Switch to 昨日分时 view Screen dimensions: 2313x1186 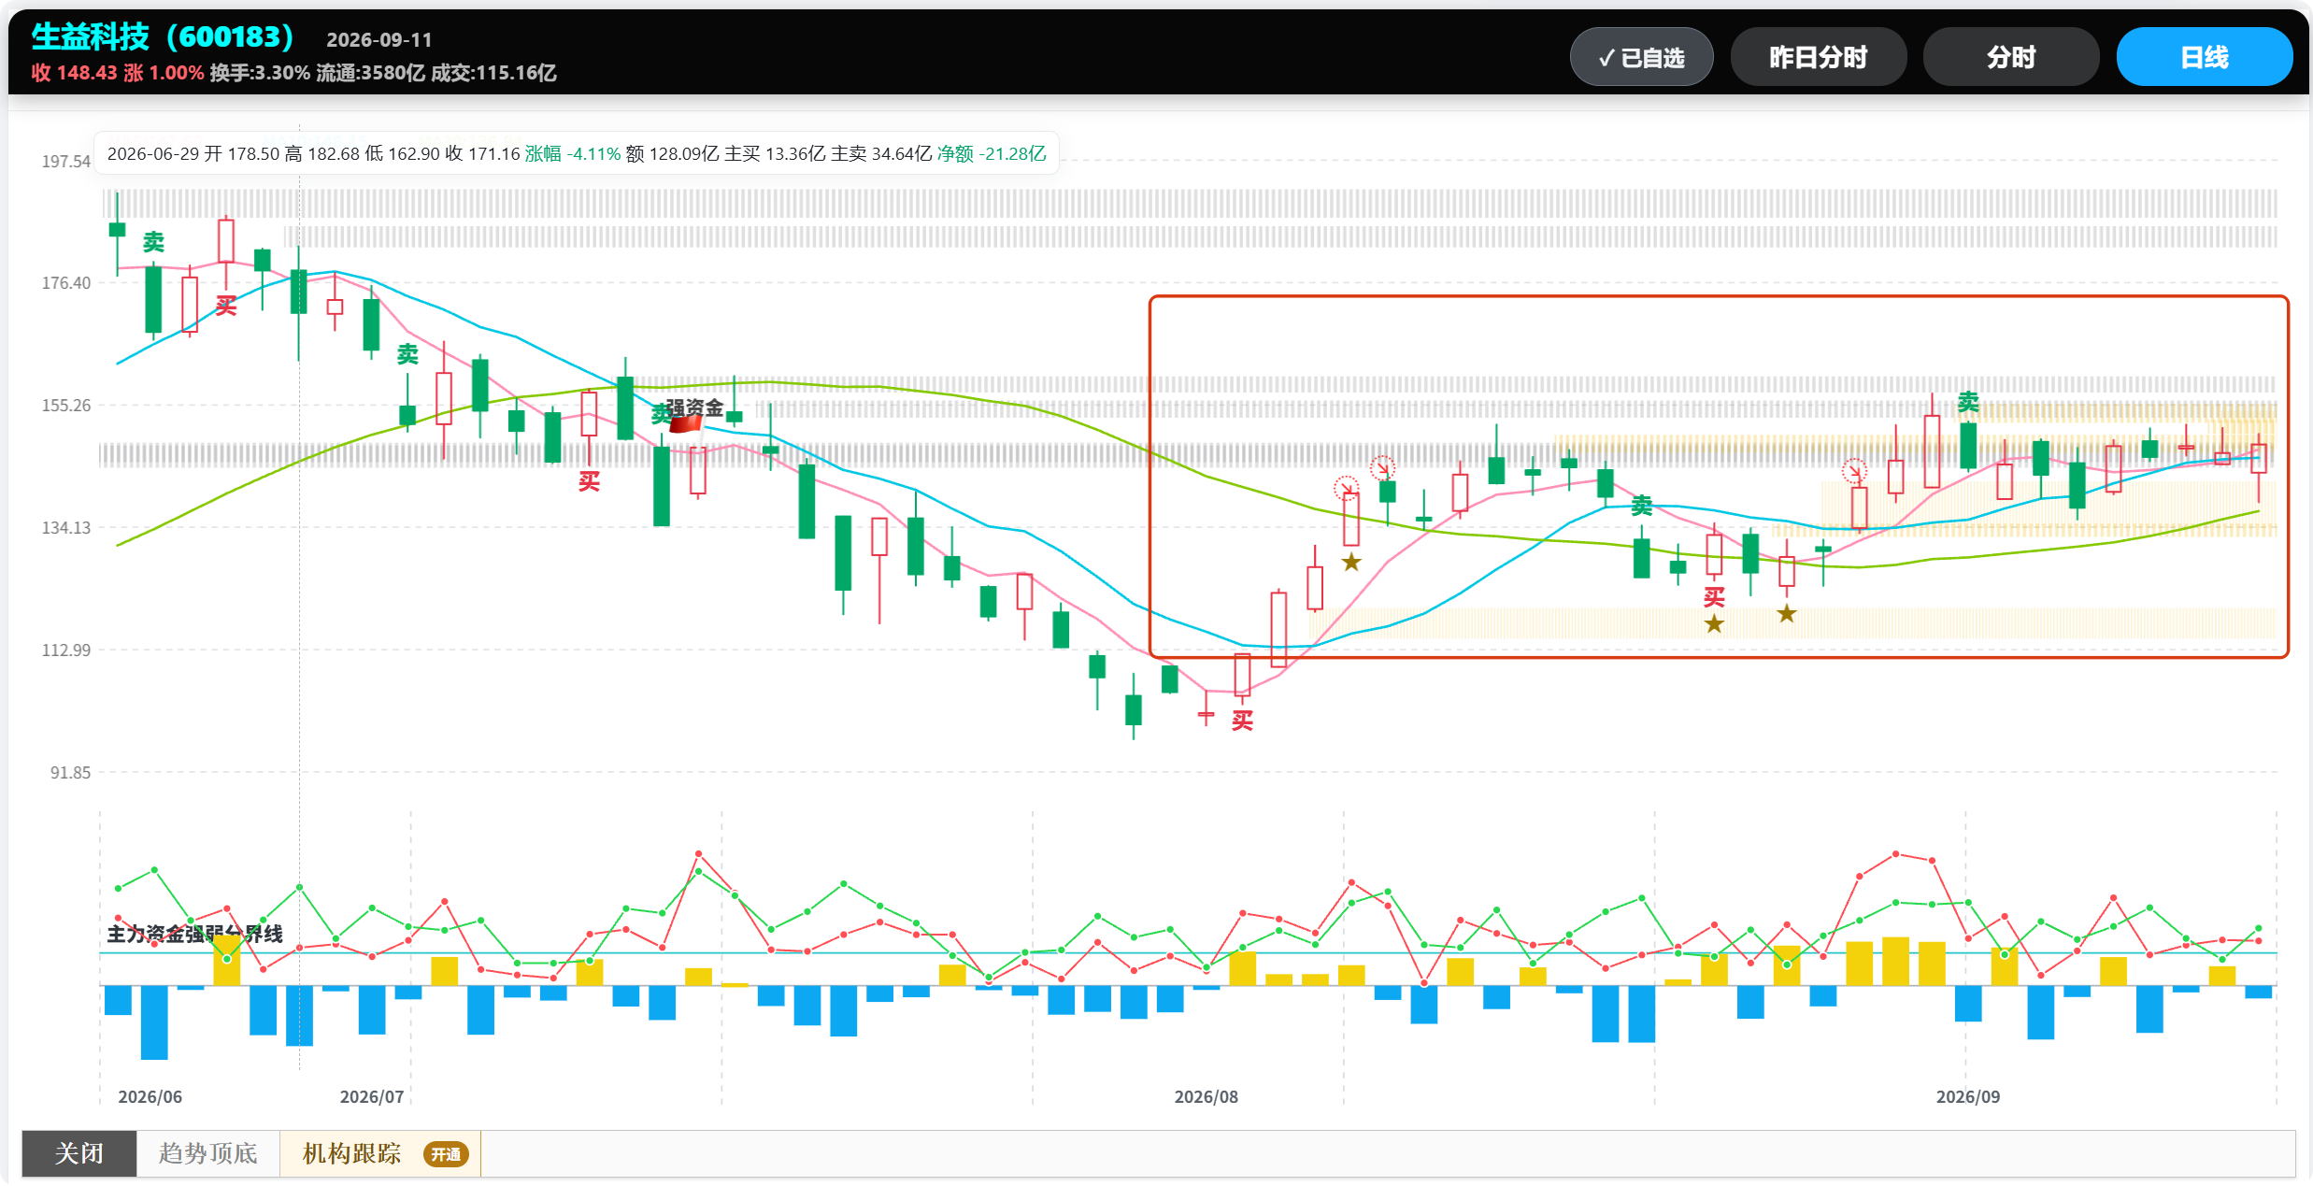pyautogui.click(x=1818, y=57)
